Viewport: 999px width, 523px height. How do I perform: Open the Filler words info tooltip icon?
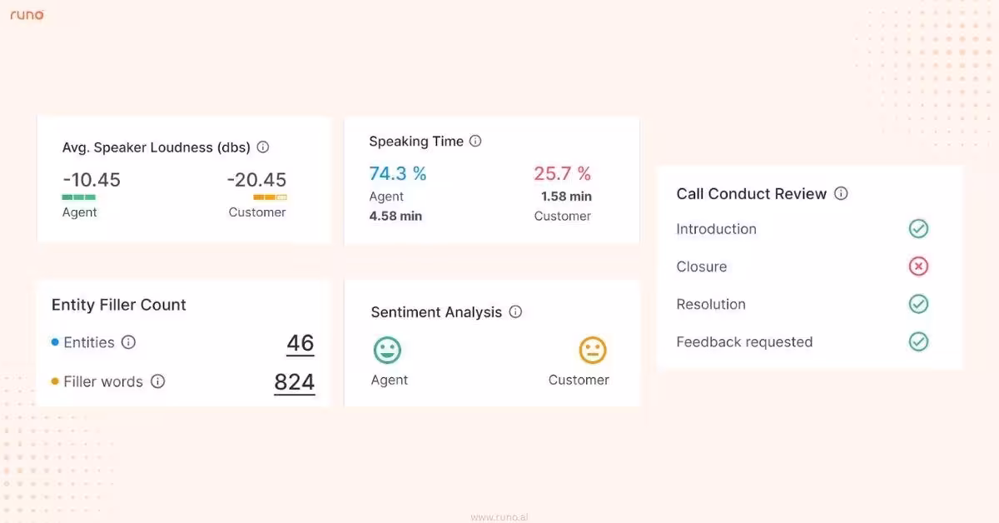point(158,381)
